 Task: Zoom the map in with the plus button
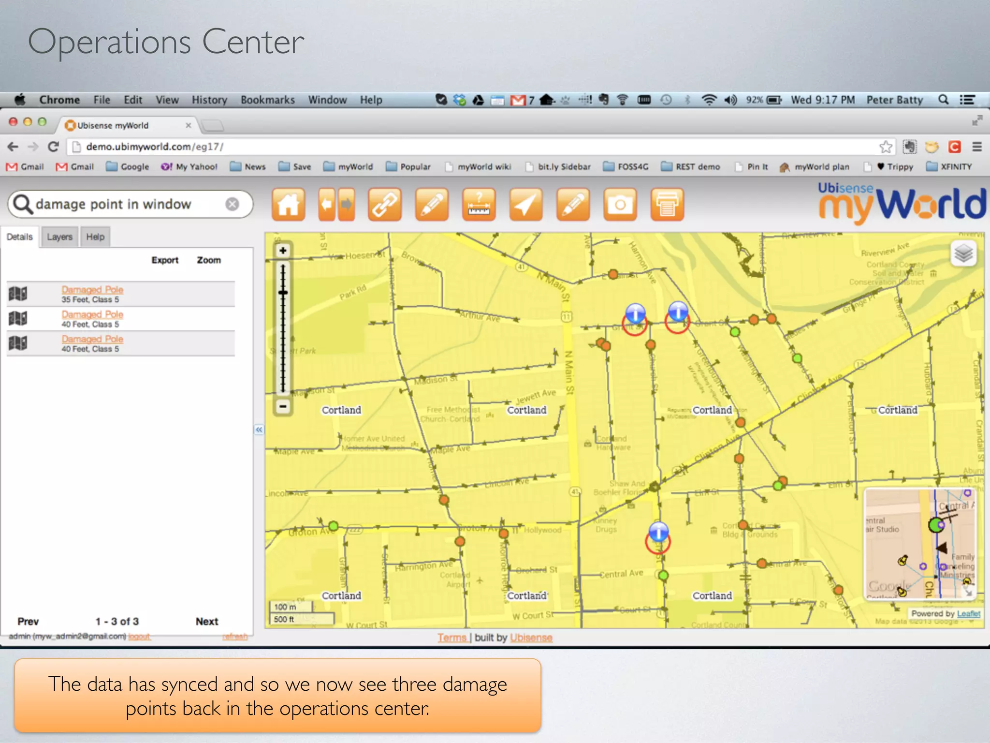283,251
